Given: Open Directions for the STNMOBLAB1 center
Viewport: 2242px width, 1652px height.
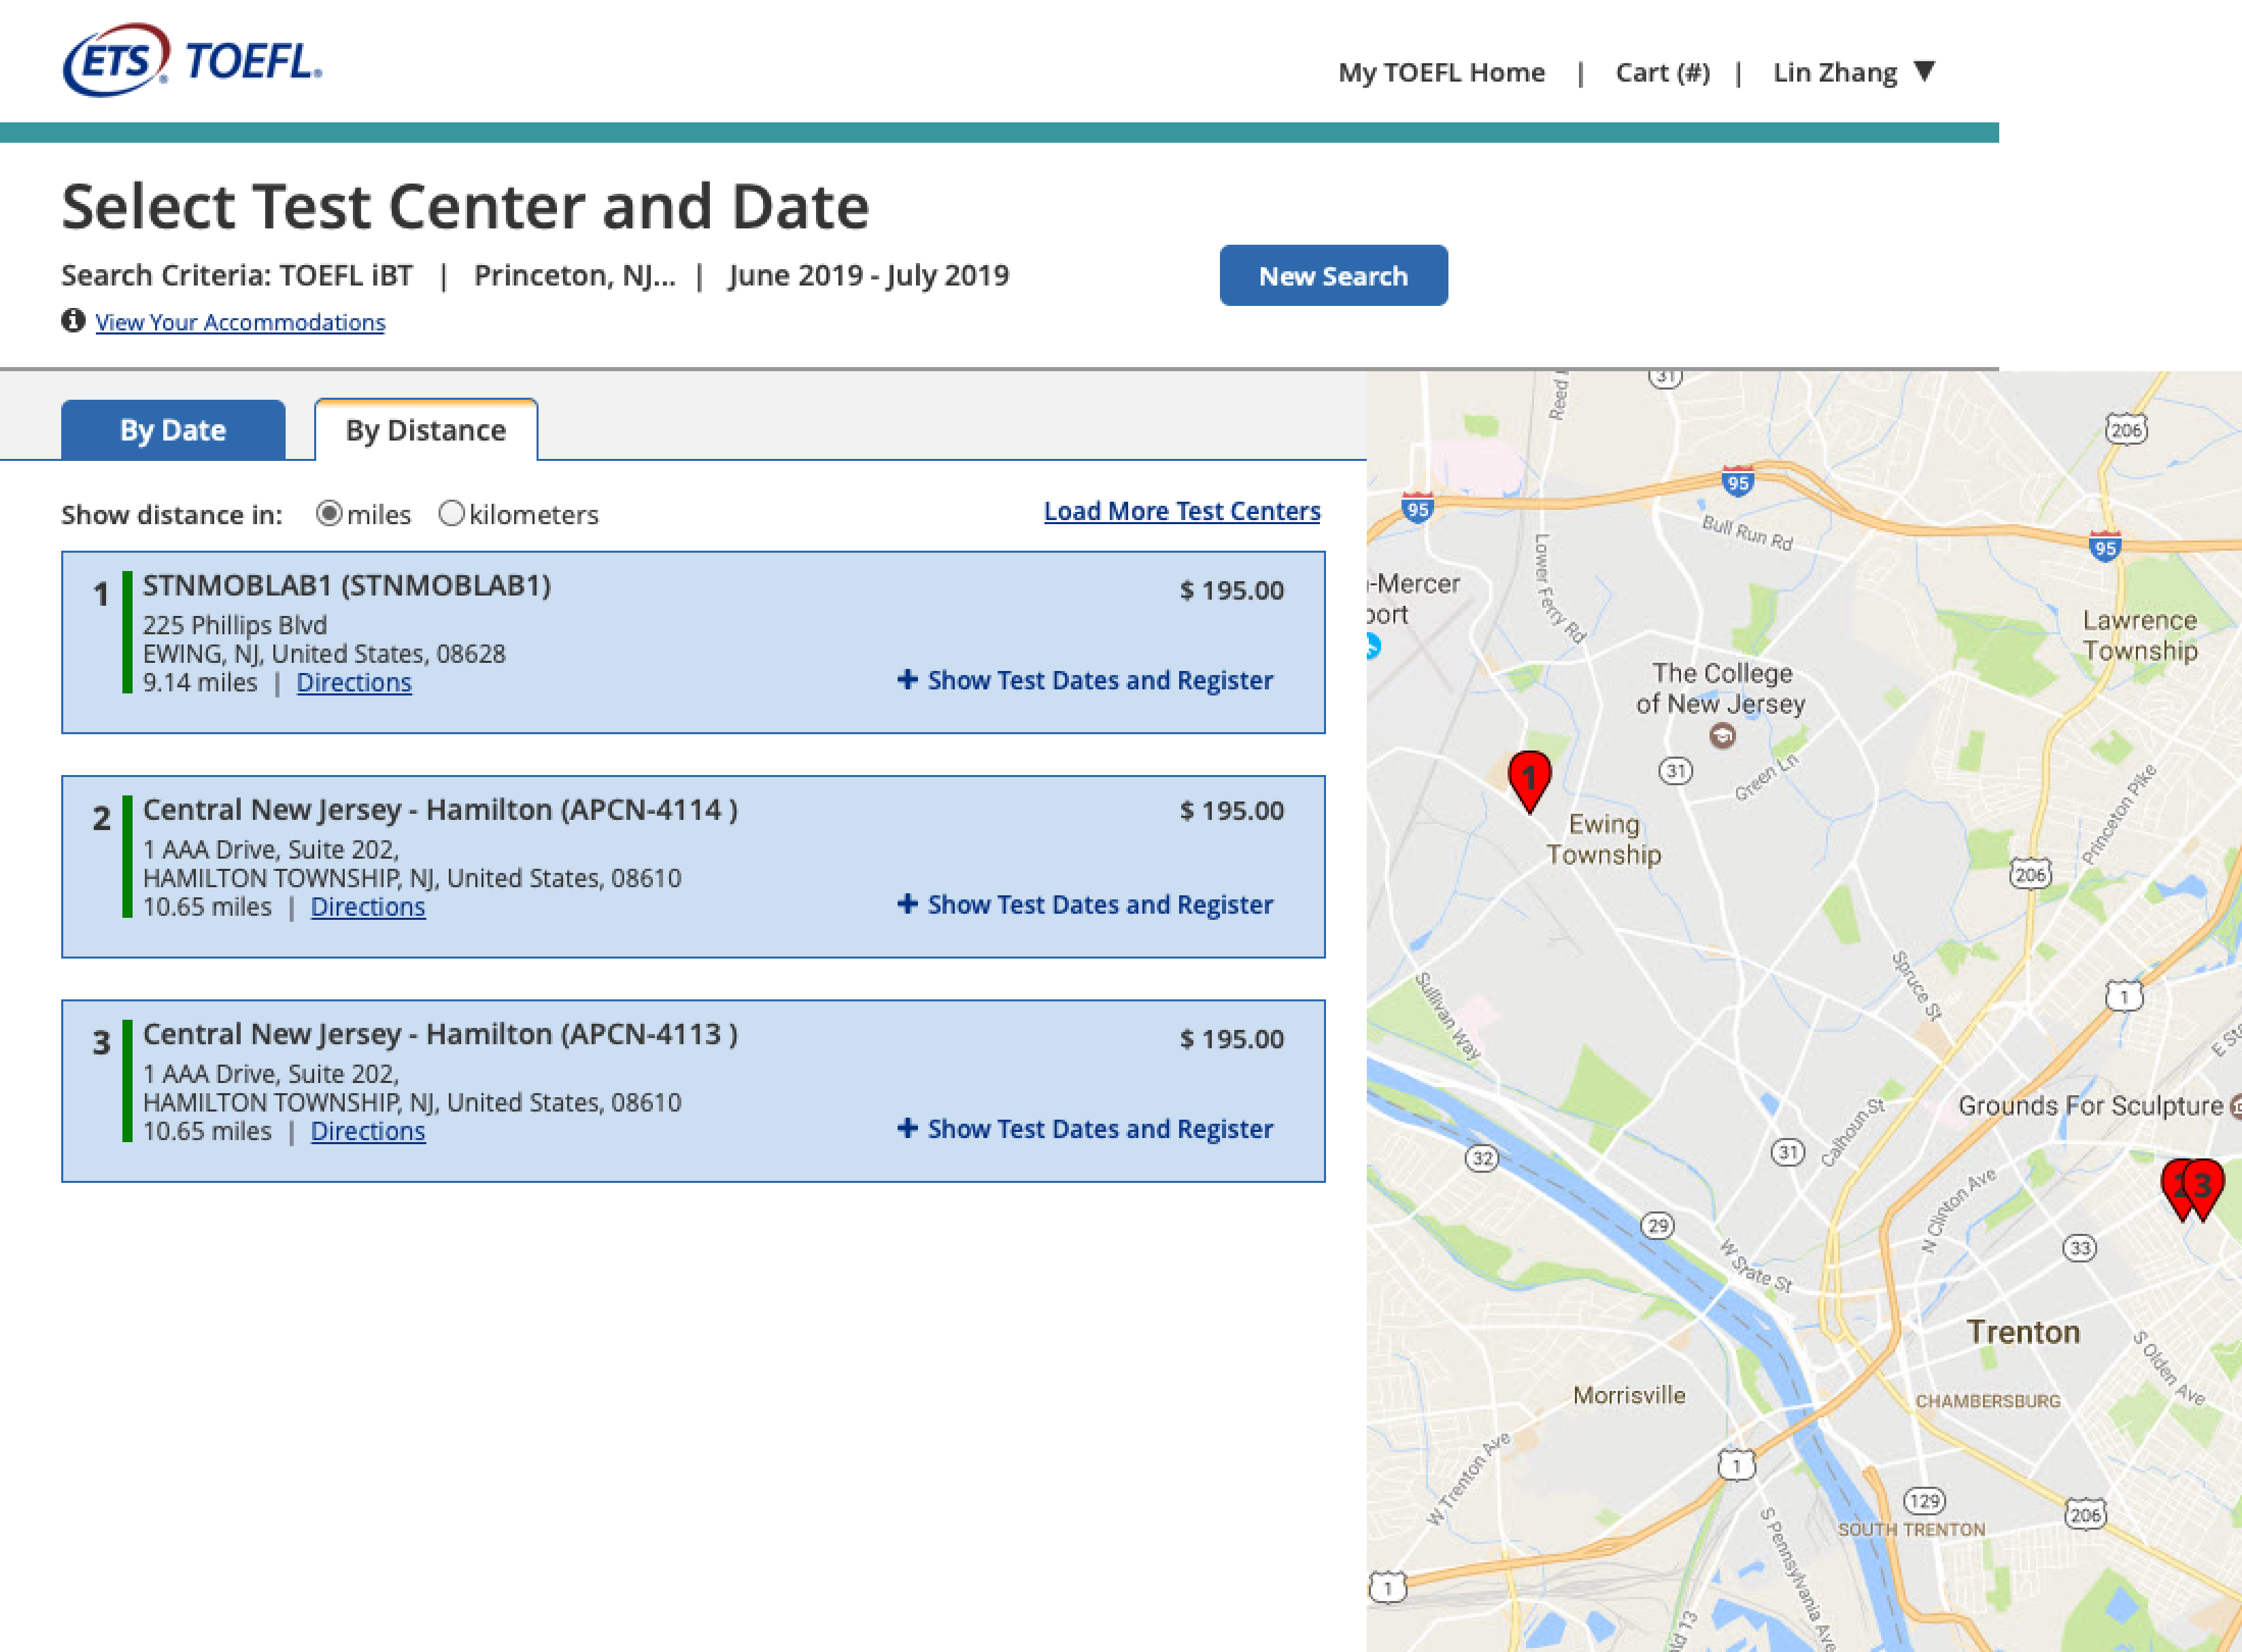Looking at the screenshot, I should [354, 682].
